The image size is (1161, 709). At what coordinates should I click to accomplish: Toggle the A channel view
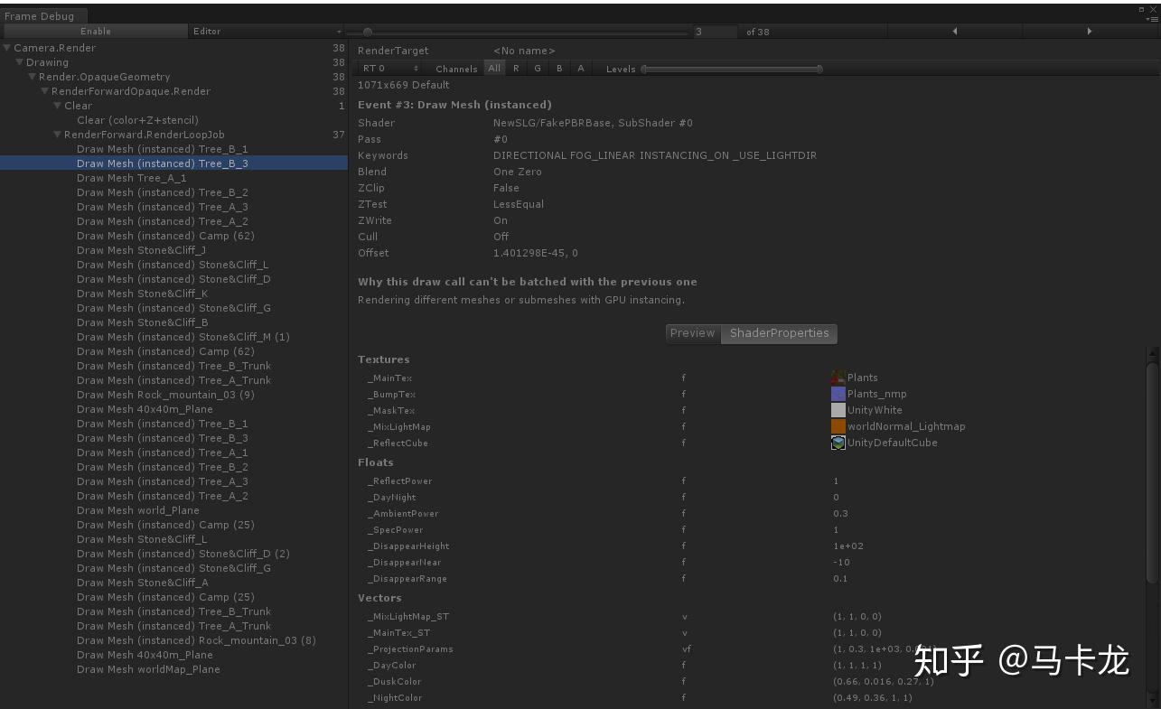click(x=580, y=68)
